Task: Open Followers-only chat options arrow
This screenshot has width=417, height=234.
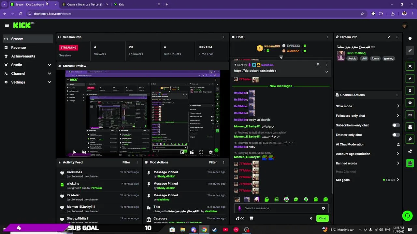Action: coord(398,115)
